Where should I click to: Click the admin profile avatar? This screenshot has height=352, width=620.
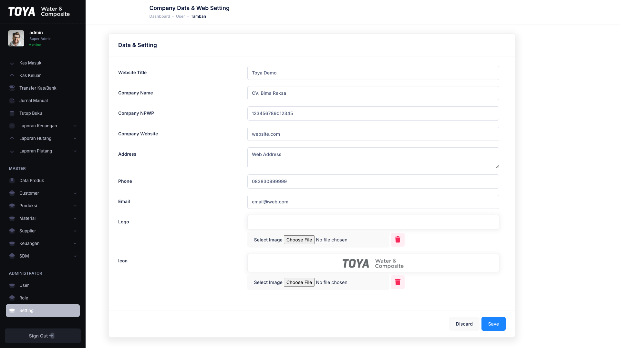click(16, 39)
